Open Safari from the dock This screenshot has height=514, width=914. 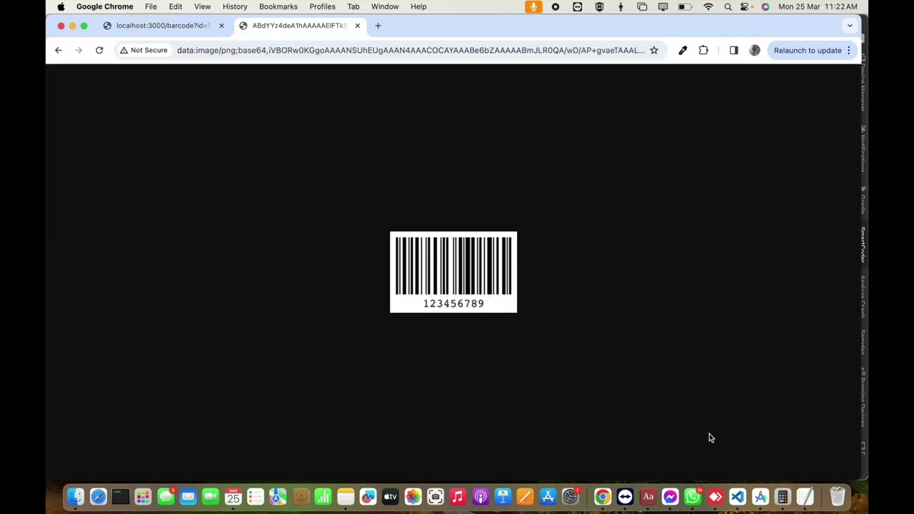click(99, 497)
